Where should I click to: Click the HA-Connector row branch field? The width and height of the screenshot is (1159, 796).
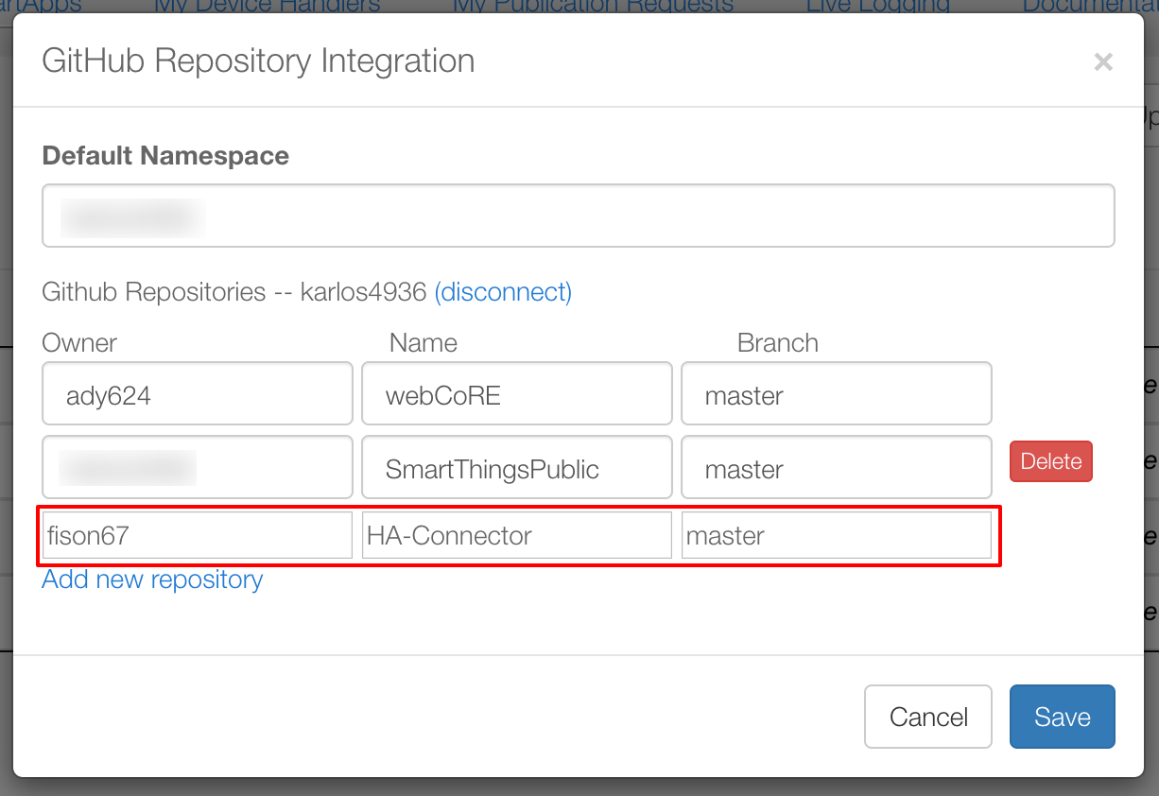click(837, 535)
